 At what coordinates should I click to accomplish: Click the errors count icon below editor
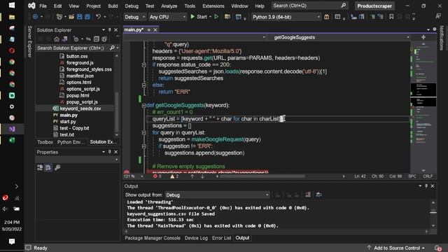click(x=157, y=176)
